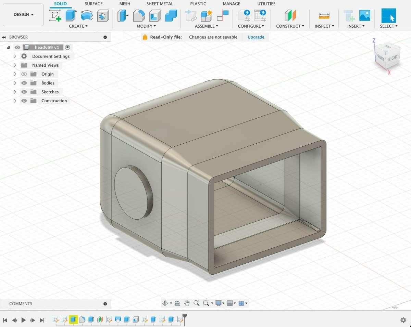Open the Display Settings monitor icon
Viewport: 411px width, 327px height.
click(219, 303)
